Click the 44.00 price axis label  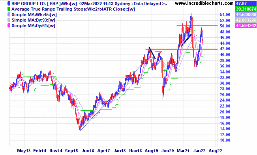click(225, 43)
